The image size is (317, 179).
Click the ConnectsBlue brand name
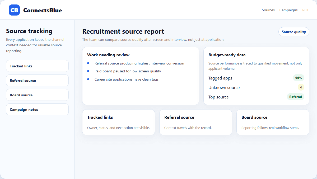(x=43, y=10)
